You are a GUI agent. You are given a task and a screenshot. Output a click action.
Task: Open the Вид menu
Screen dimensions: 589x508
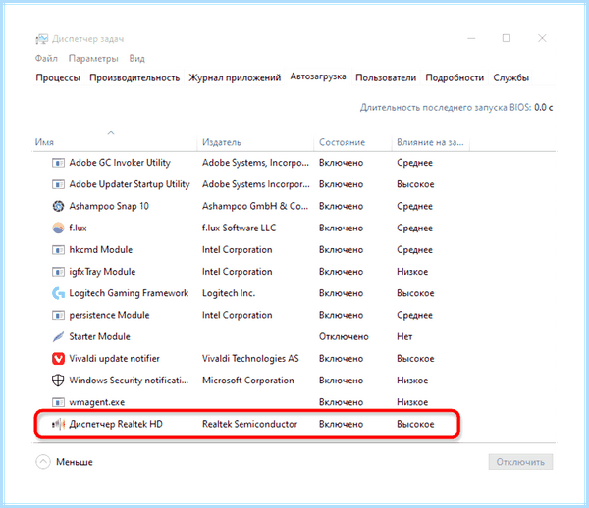(136, 59)
